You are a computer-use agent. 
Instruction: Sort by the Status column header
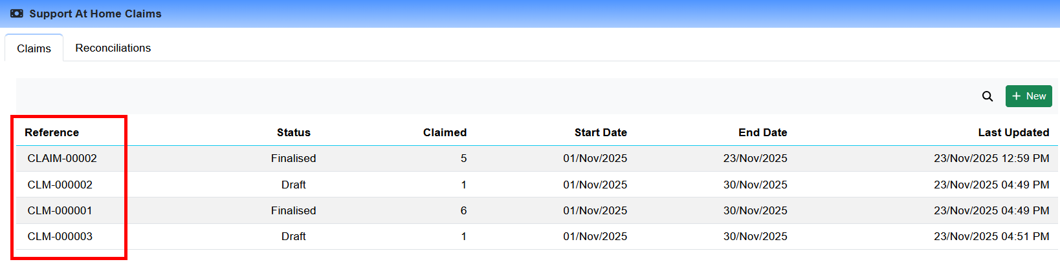[x=293, y=132]
